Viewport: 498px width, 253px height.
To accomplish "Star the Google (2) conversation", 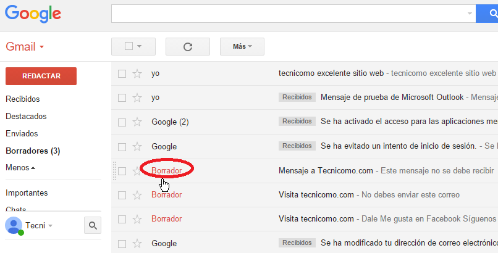I will click(137, 122).
